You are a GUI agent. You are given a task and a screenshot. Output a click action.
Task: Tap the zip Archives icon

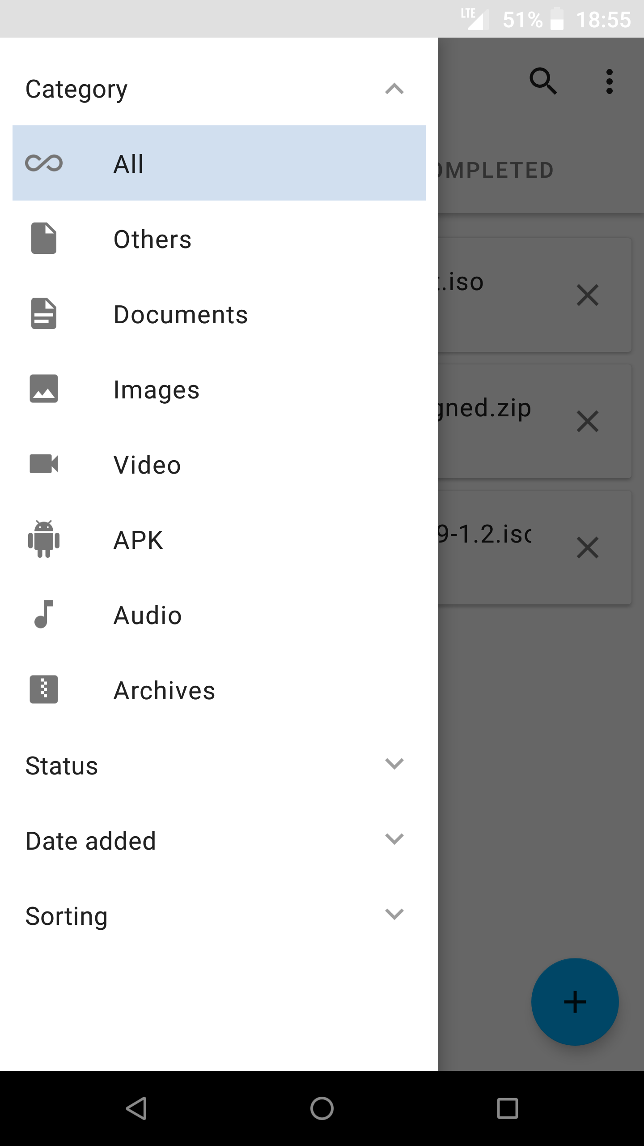point(44,689)
